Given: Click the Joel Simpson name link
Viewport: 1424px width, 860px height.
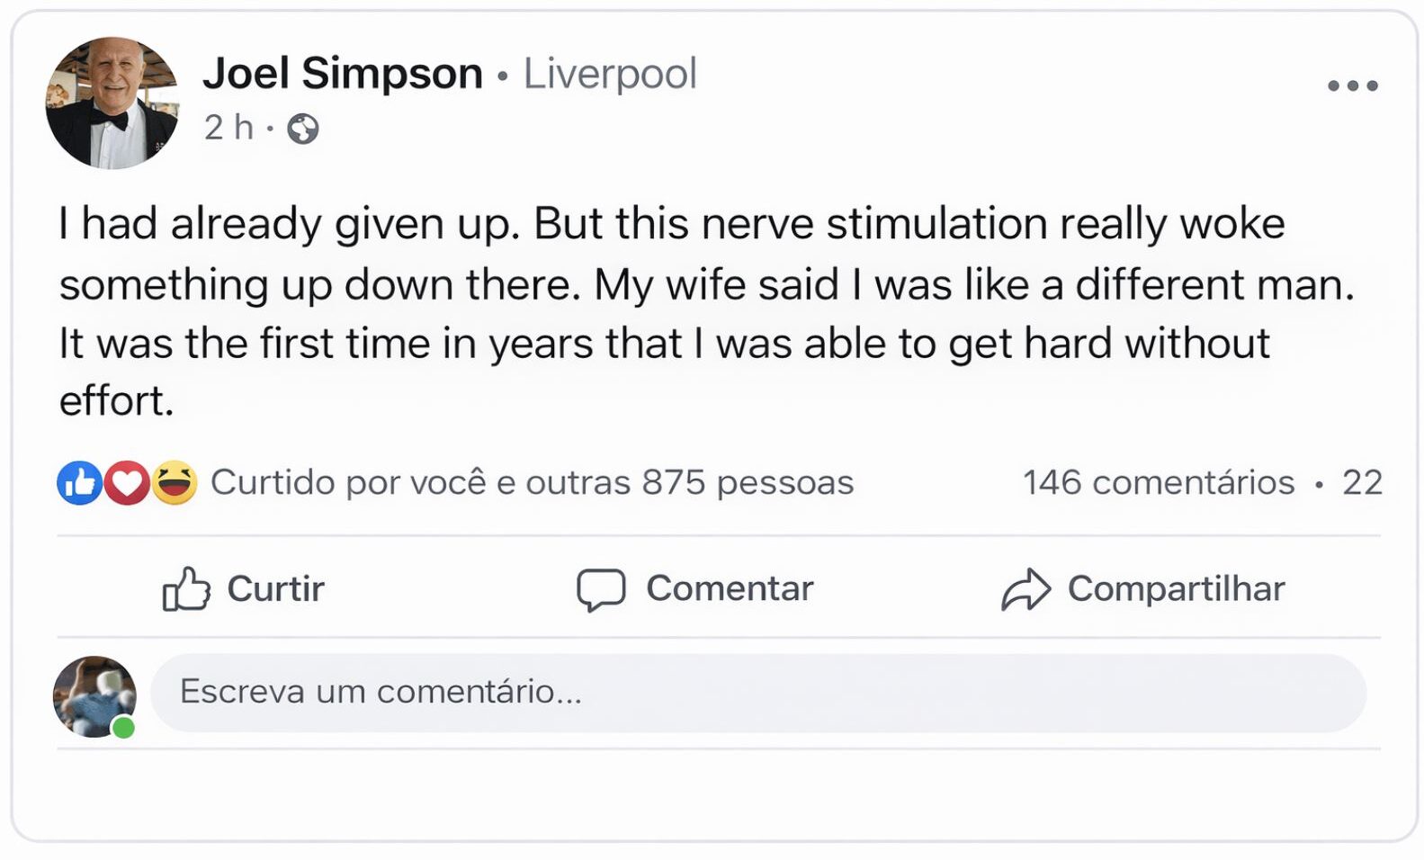Looking at the screenshot, I should tap(343, 74).
